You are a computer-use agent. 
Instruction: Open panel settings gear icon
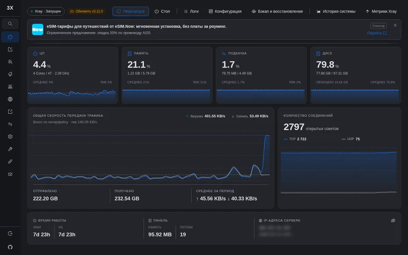pyautogui.click(x=10, y=136)
